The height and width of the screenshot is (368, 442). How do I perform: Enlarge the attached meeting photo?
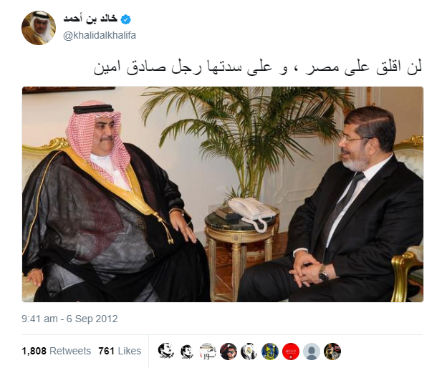(x=223, y=194)
